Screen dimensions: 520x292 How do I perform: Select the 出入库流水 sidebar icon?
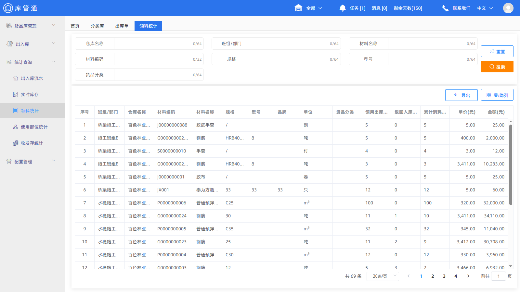pos(15,78)
